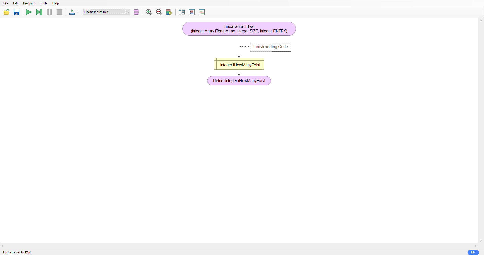This screenshot has width=484, height=255.
Task: Pause program execution
Action: [49, 12]
